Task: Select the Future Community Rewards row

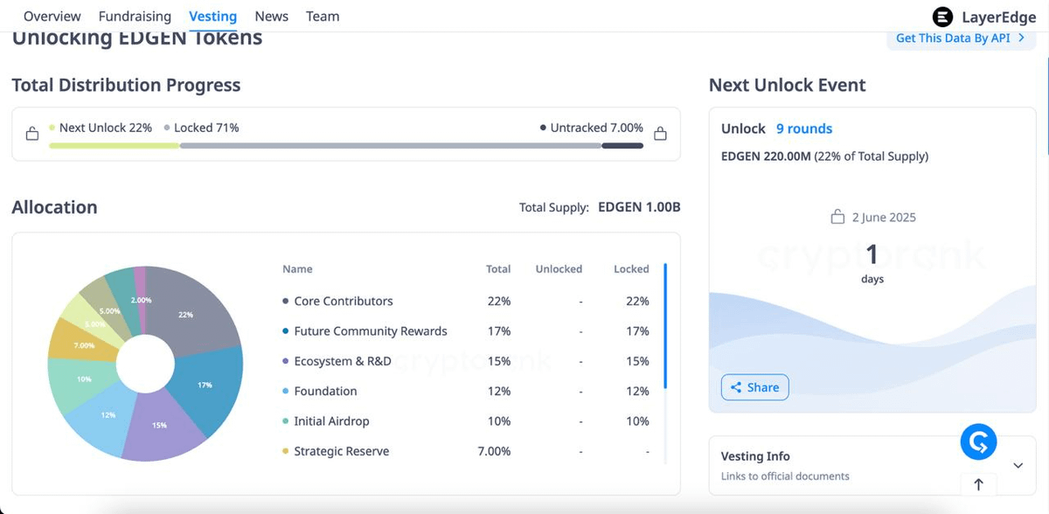Action: click(466, 331)
